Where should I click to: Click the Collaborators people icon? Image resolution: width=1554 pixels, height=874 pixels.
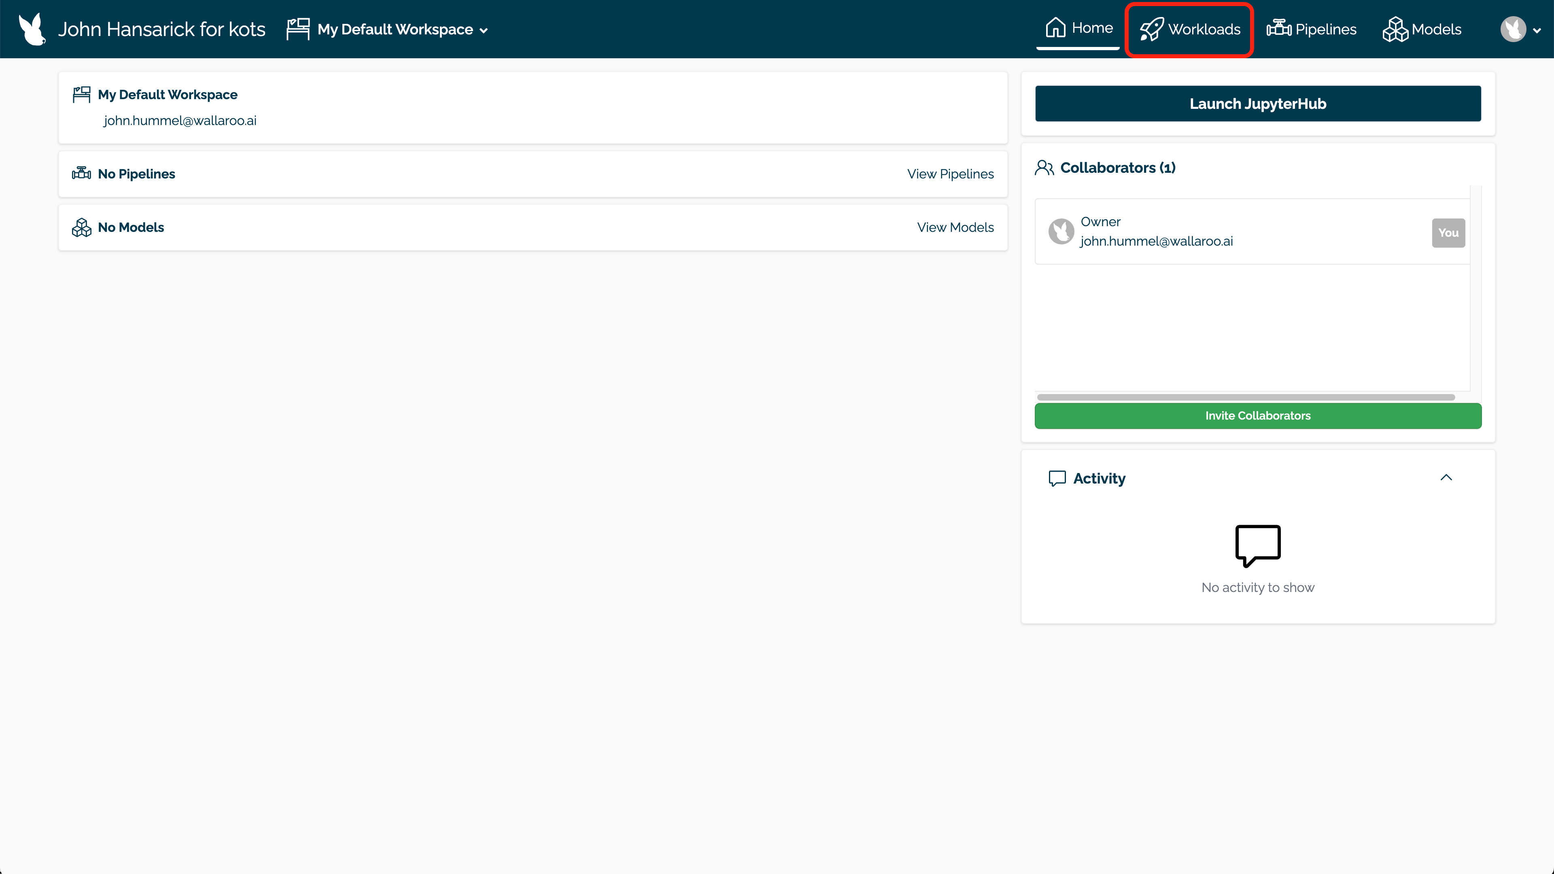pos(1044,167)
